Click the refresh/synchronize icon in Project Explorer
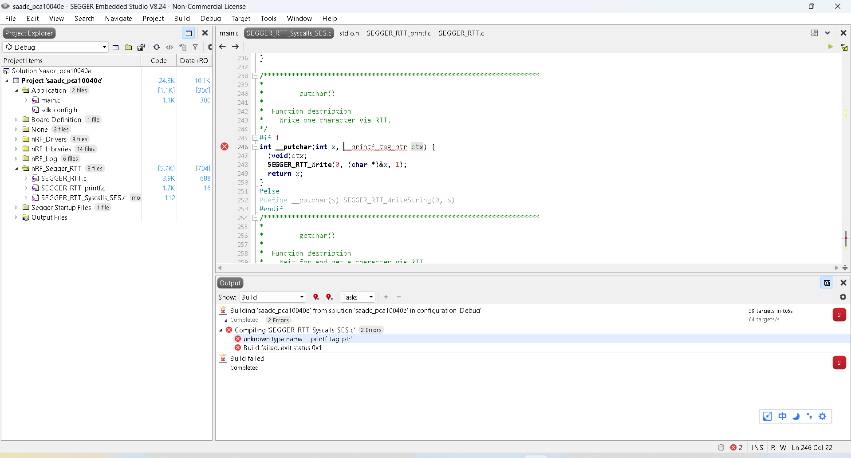Viewport: 851px width, 458px height. tap(157, 47)
